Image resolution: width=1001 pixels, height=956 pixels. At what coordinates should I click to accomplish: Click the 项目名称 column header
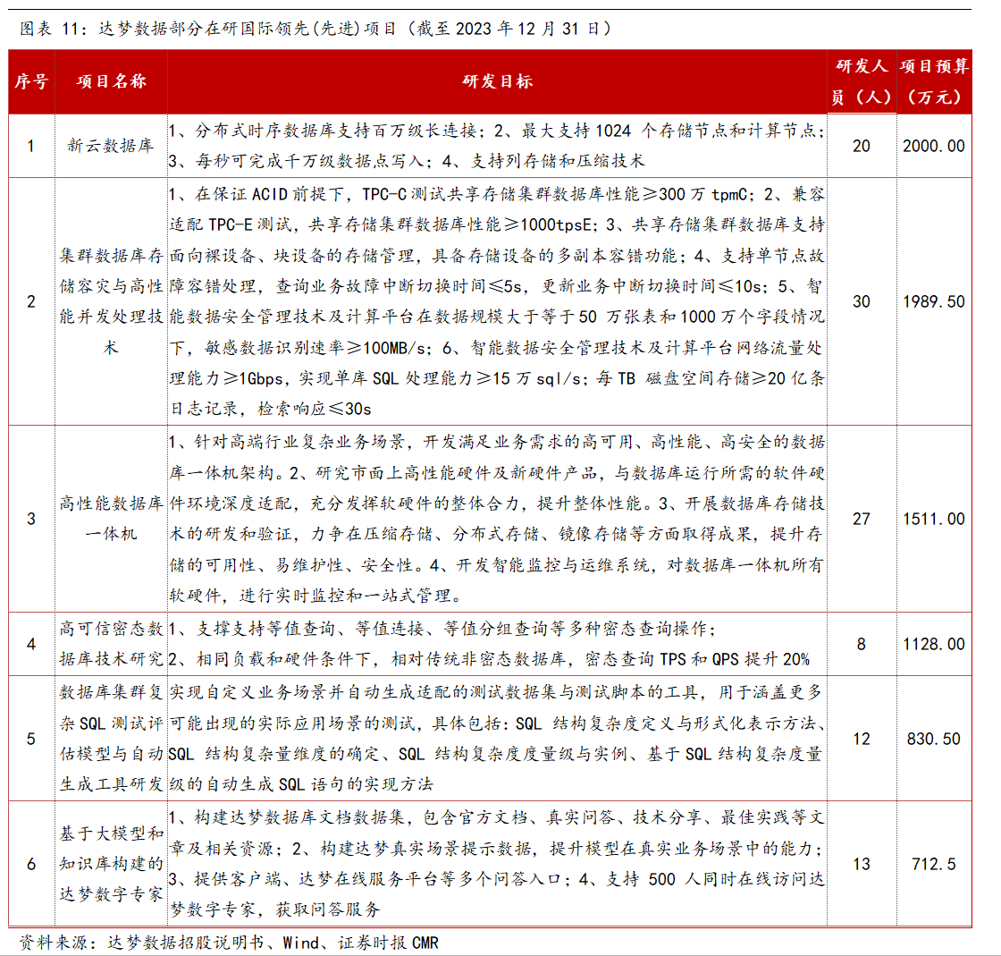tap(111, 81)
